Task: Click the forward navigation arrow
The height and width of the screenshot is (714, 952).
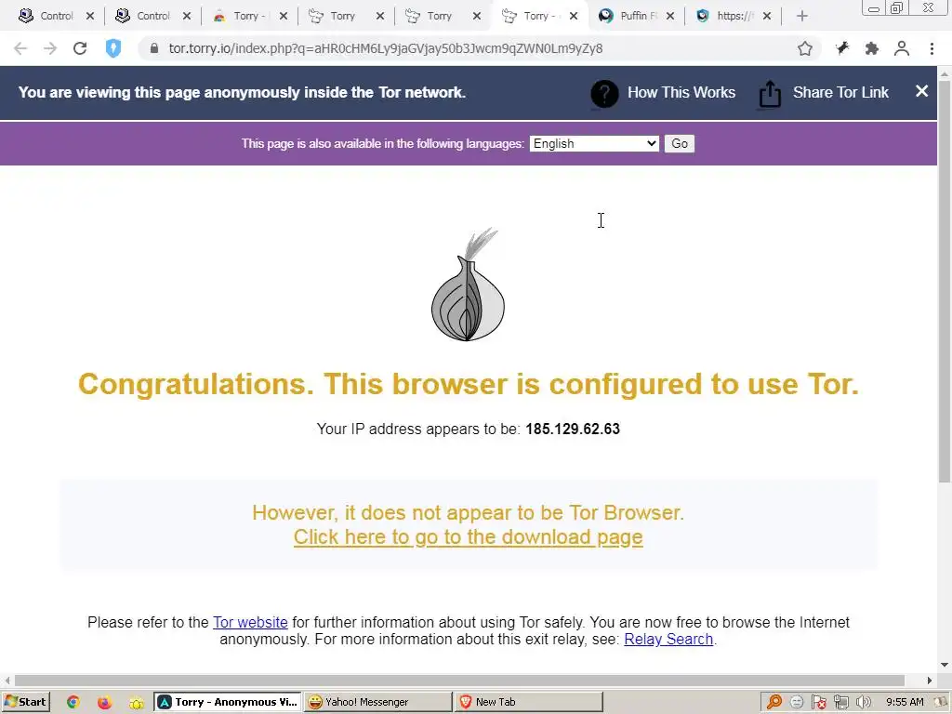Action: (x=50, y=48)
